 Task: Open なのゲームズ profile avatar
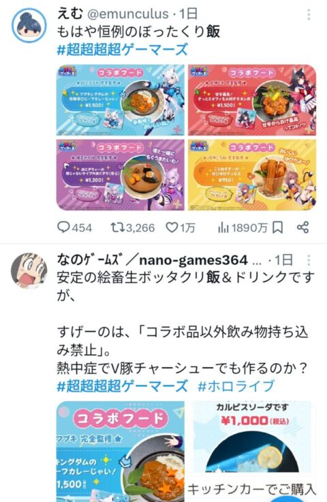click(x=29, y=270)
